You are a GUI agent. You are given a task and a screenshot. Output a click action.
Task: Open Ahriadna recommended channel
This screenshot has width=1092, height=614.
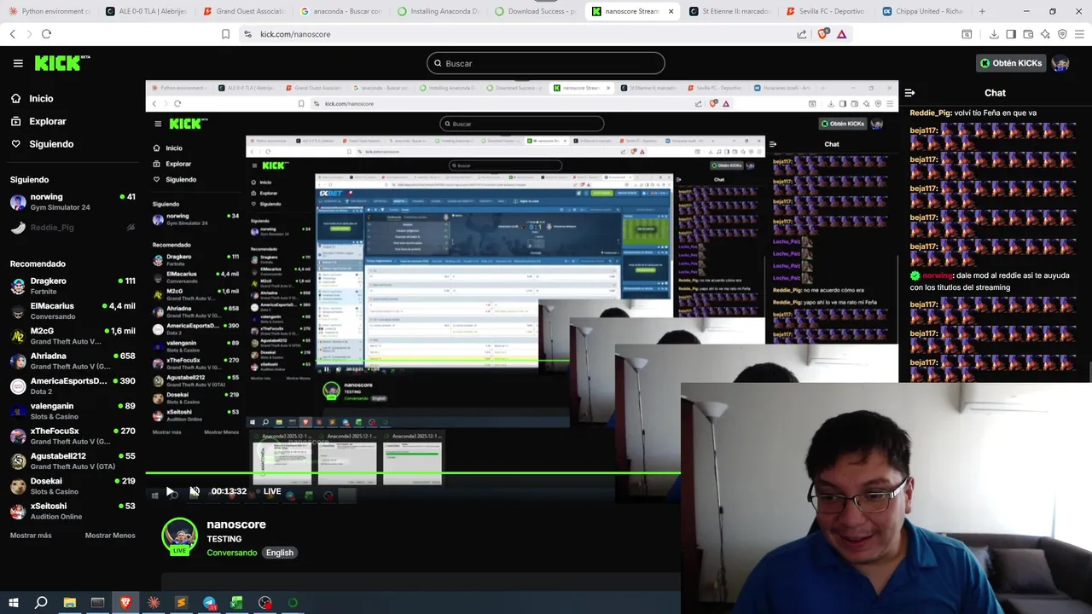(73, 362)
